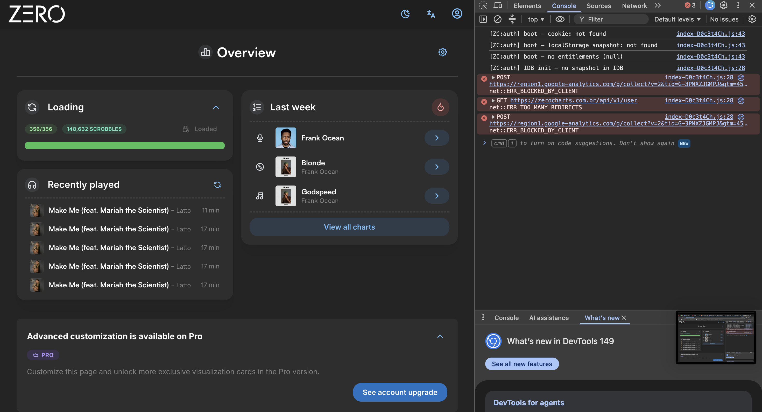
Task: Open the language translation icon
Action: 431,14
